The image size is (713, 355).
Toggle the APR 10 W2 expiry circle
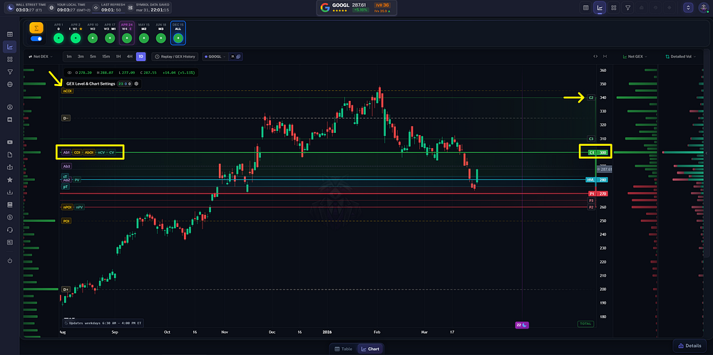click(92, 38)
